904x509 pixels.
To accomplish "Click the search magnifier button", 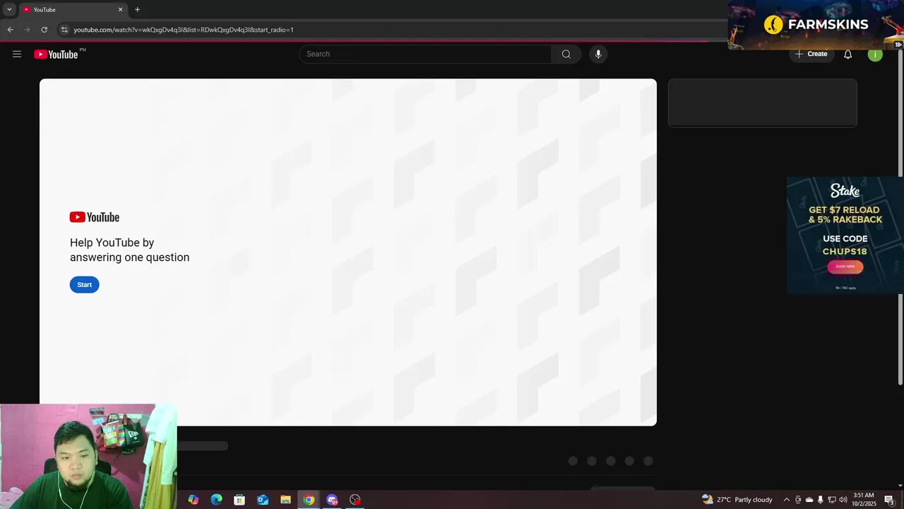I will 566,54.
